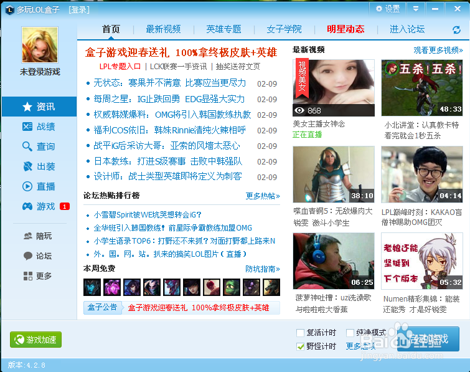
Task: Select the eighth free champion (green) icon
Action: [x=232, y=287]
